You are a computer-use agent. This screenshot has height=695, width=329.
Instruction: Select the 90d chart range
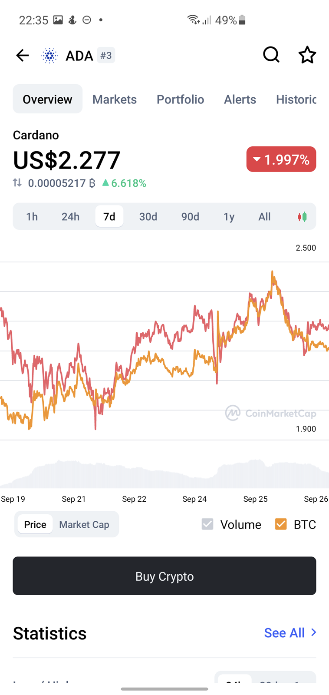point(190,216)
